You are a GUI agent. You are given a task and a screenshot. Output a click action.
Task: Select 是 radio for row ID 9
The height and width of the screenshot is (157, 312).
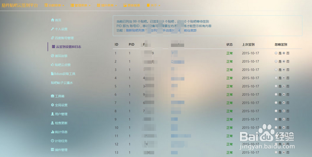tap(276, 119)
